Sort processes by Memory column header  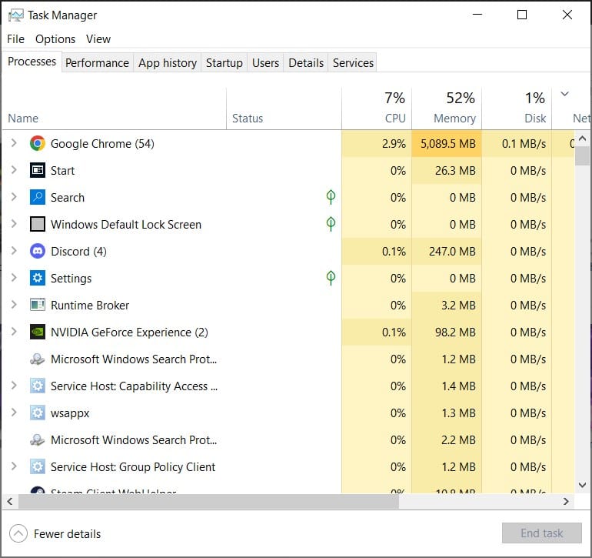tap(447, 109)
